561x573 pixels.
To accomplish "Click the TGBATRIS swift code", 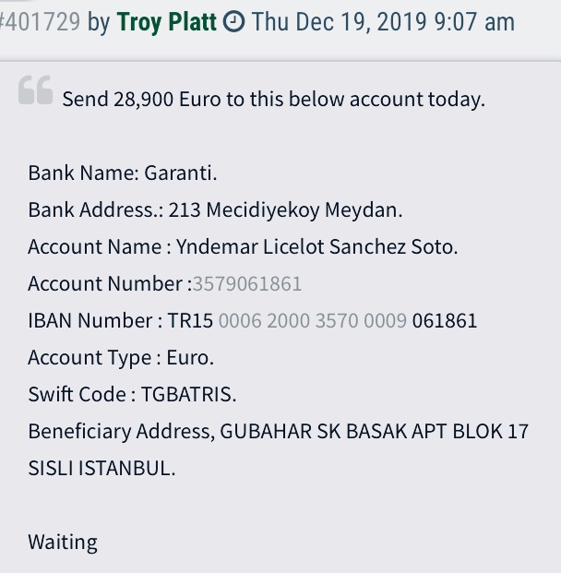I will pos(188,394).
